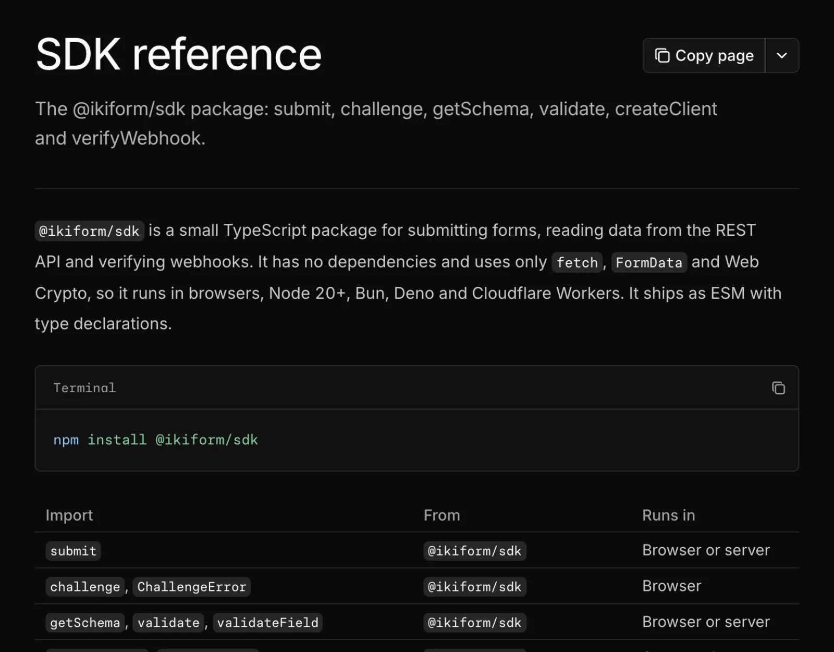Click the validate code tag
Viewport: 834px width, 652px height.
click(x=168, y=623)
